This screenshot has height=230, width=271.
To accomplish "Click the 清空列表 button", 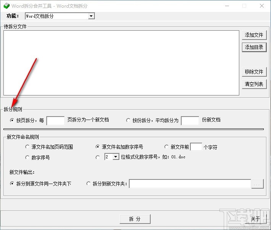I will pos(254,84).
